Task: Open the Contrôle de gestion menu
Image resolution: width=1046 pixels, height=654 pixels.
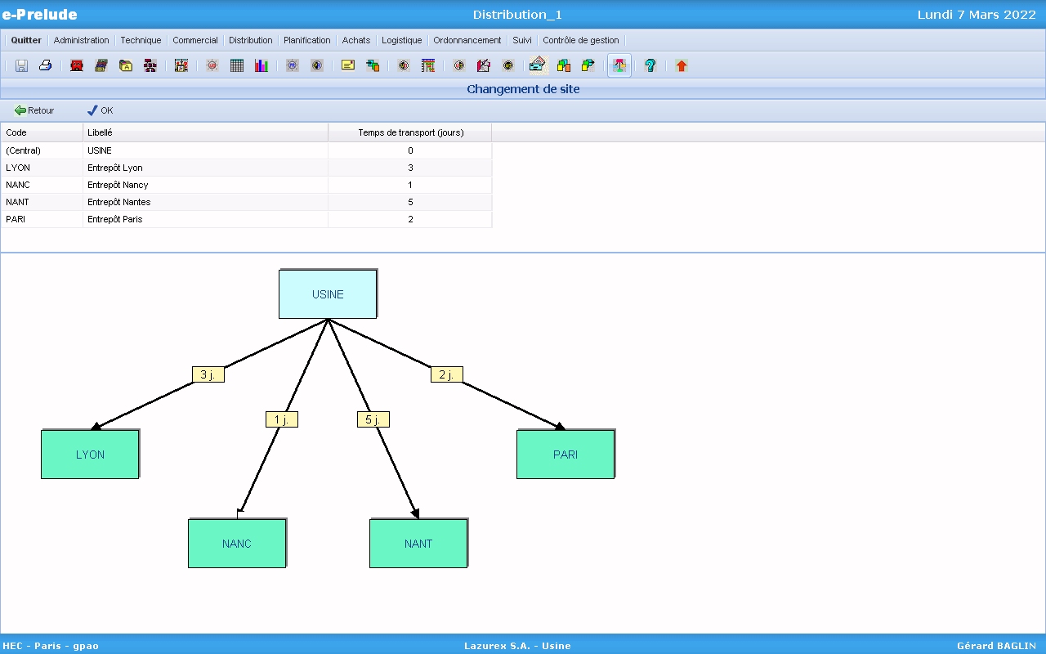Action: pos(581,40)
